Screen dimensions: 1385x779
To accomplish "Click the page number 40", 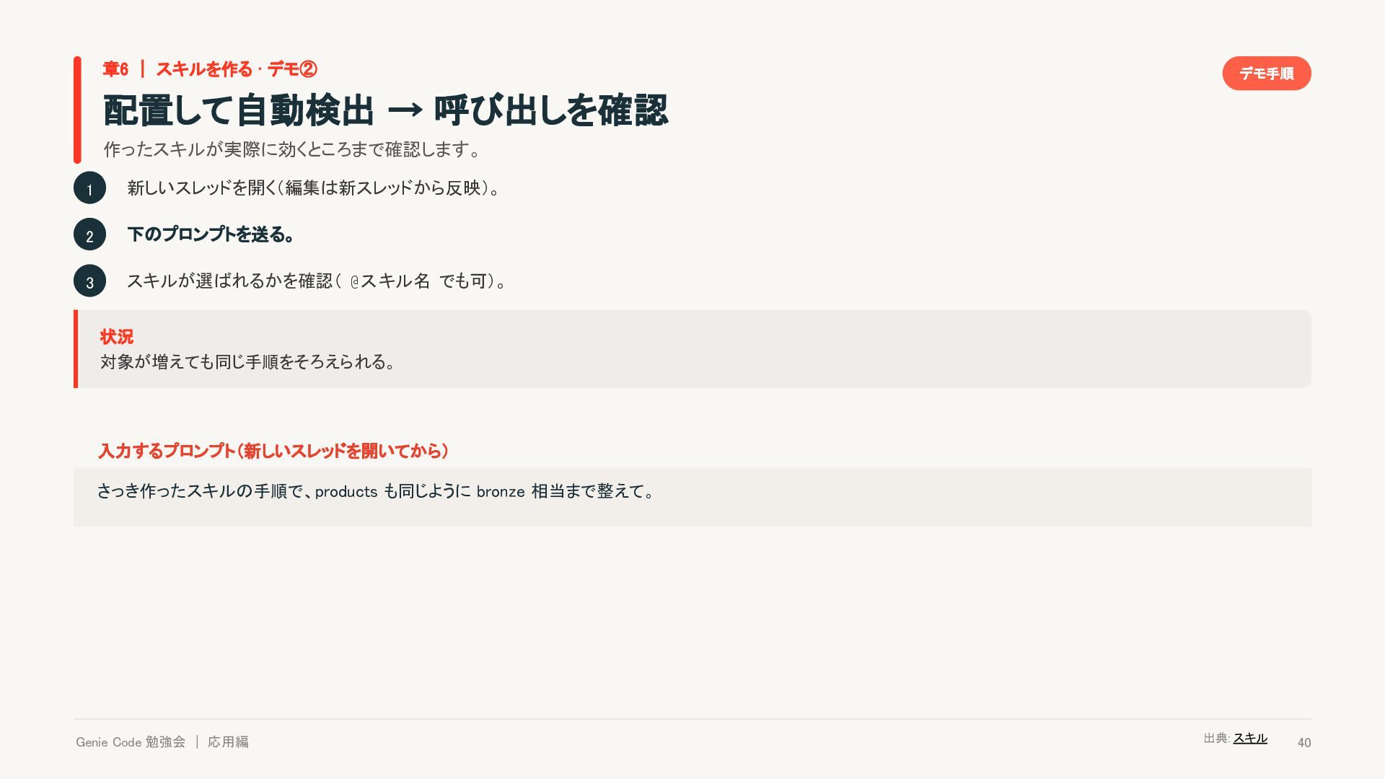I will point(1304,743).
